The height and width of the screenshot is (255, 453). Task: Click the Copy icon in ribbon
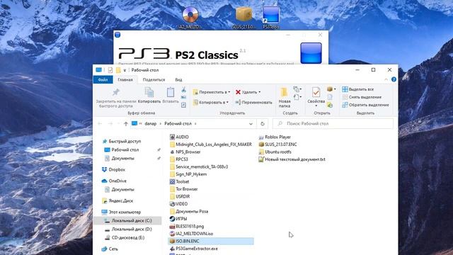(149, 92)
